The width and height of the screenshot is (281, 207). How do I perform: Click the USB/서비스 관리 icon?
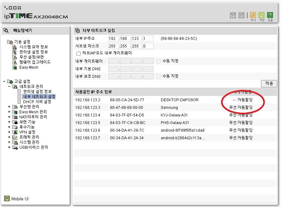15,147
